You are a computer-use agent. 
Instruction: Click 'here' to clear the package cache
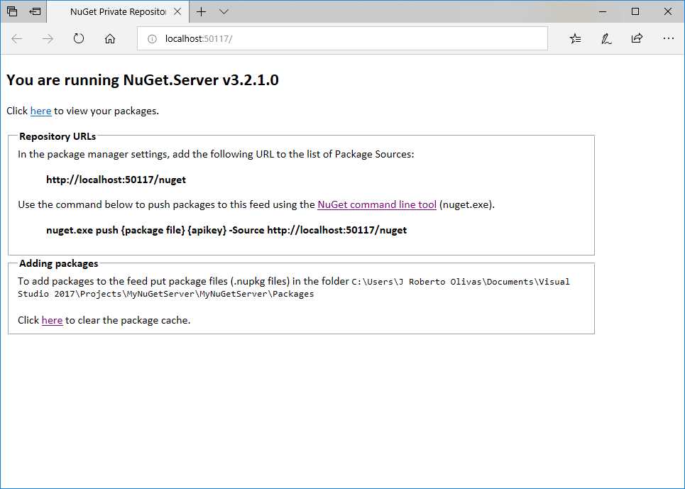pyautogui.click(x=52, y=320)
